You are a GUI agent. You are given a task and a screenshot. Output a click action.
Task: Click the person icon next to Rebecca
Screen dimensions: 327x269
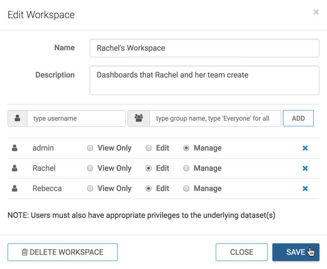(x=15, y=189)
